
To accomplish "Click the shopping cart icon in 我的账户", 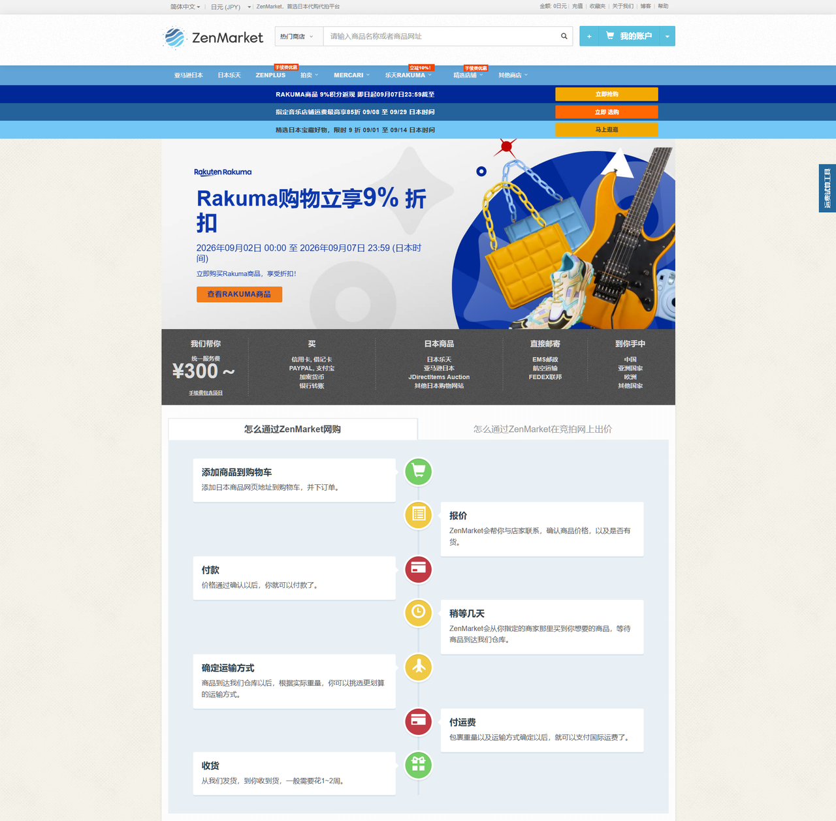I will pos(610,36).
